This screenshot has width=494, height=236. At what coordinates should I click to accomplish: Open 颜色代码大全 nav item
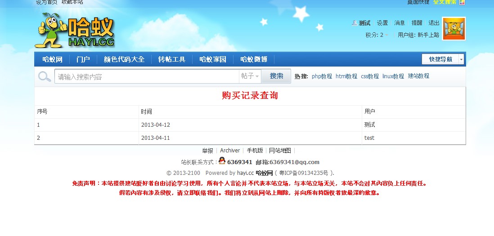pyautogui.click(x=124, y=59)
